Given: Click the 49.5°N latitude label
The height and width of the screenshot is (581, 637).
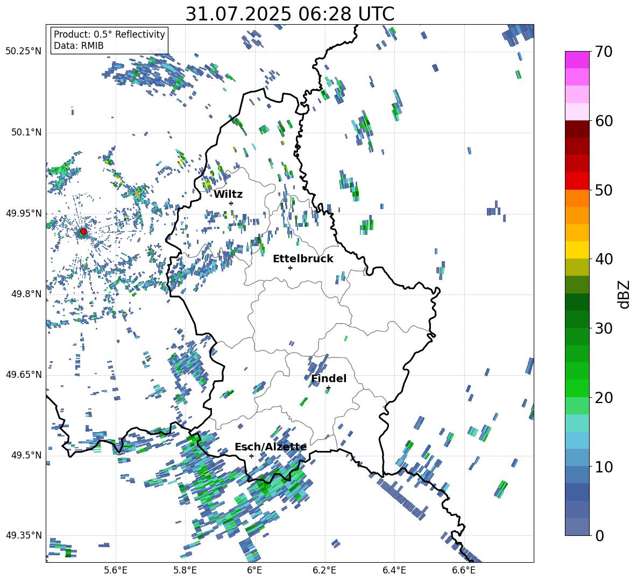Looking at the screenshot, I should pos(26,455).
